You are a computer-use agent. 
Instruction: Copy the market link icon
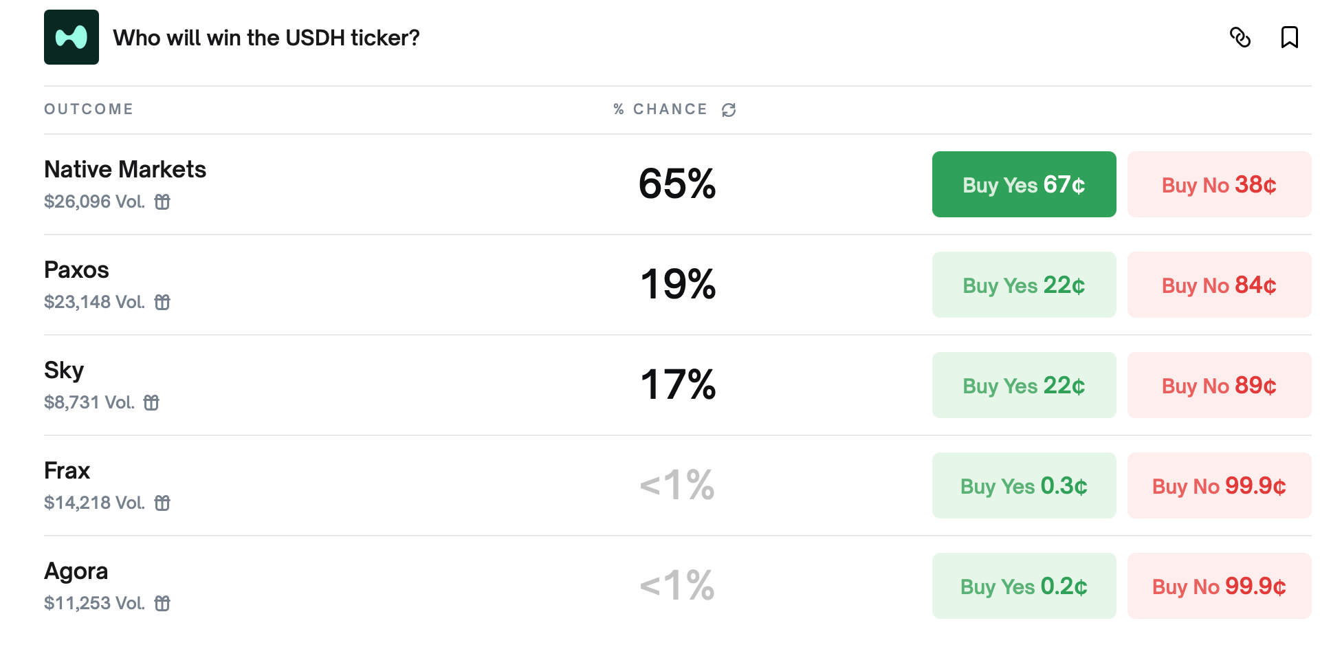[x=1240, y=37]
